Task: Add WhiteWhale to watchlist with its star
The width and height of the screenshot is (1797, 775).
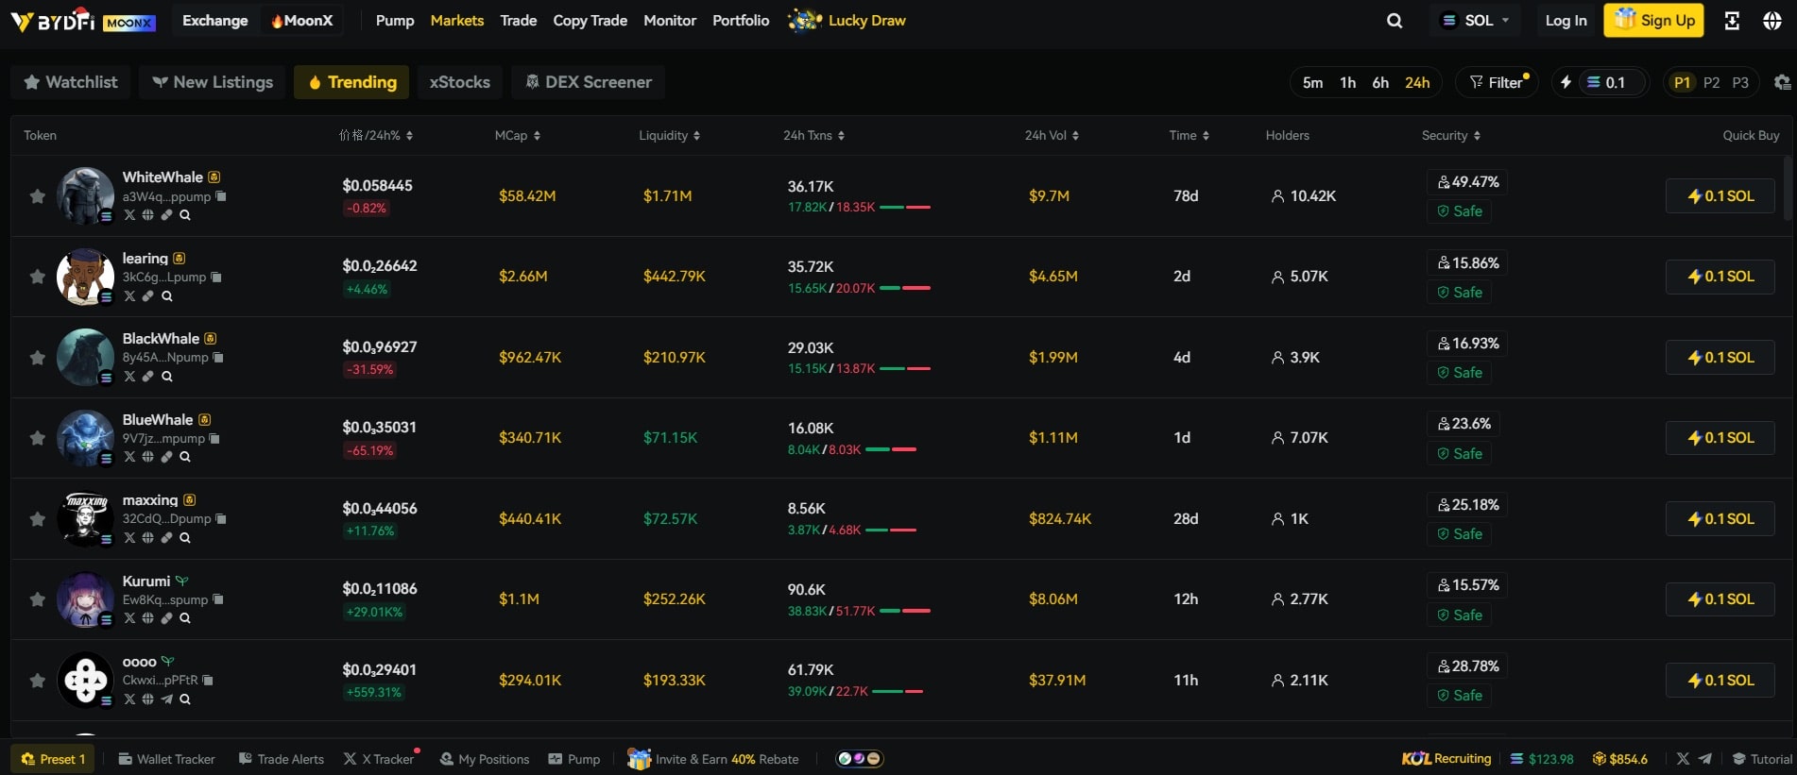Action: (37, 195)
